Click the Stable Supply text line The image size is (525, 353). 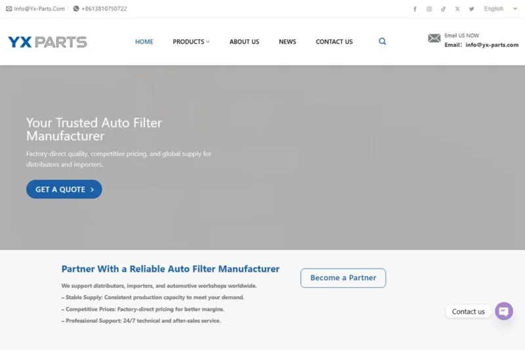pyautogui.click(x=153, y=297)
